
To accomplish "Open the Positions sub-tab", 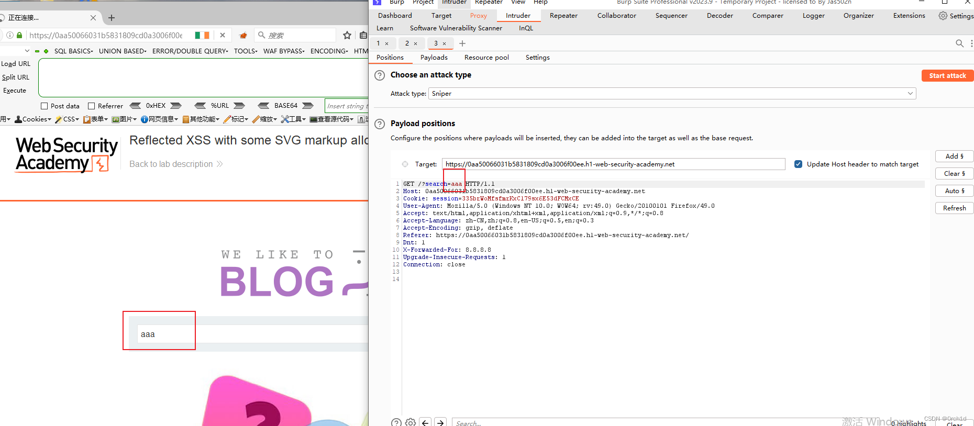I will (390, 58).
